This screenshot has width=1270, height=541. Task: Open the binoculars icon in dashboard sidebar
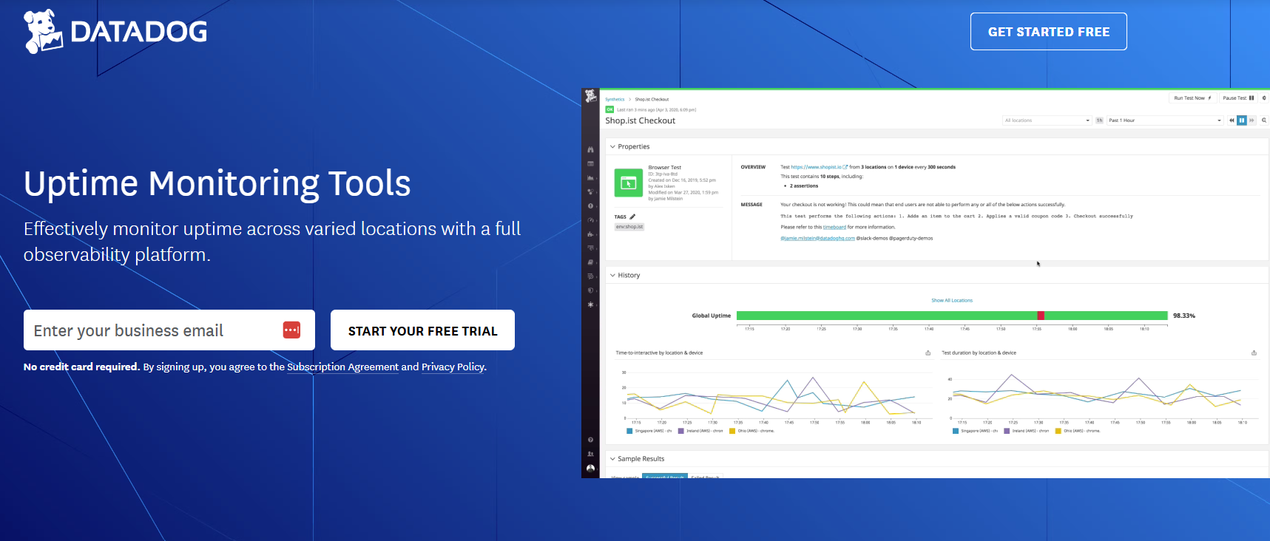tap(590, 149)
